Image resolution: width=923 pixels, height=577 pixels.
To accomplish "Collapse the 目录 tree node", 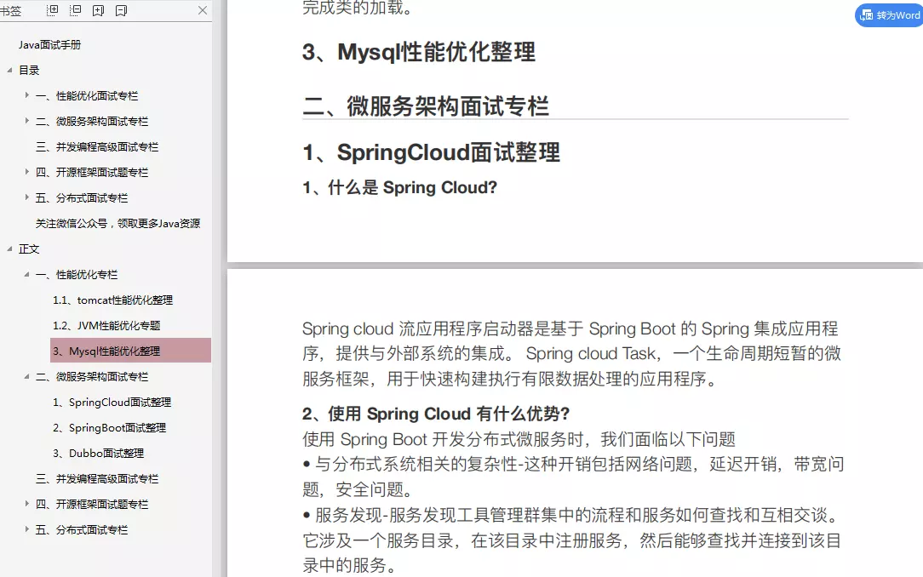I will tap(9, 70).
